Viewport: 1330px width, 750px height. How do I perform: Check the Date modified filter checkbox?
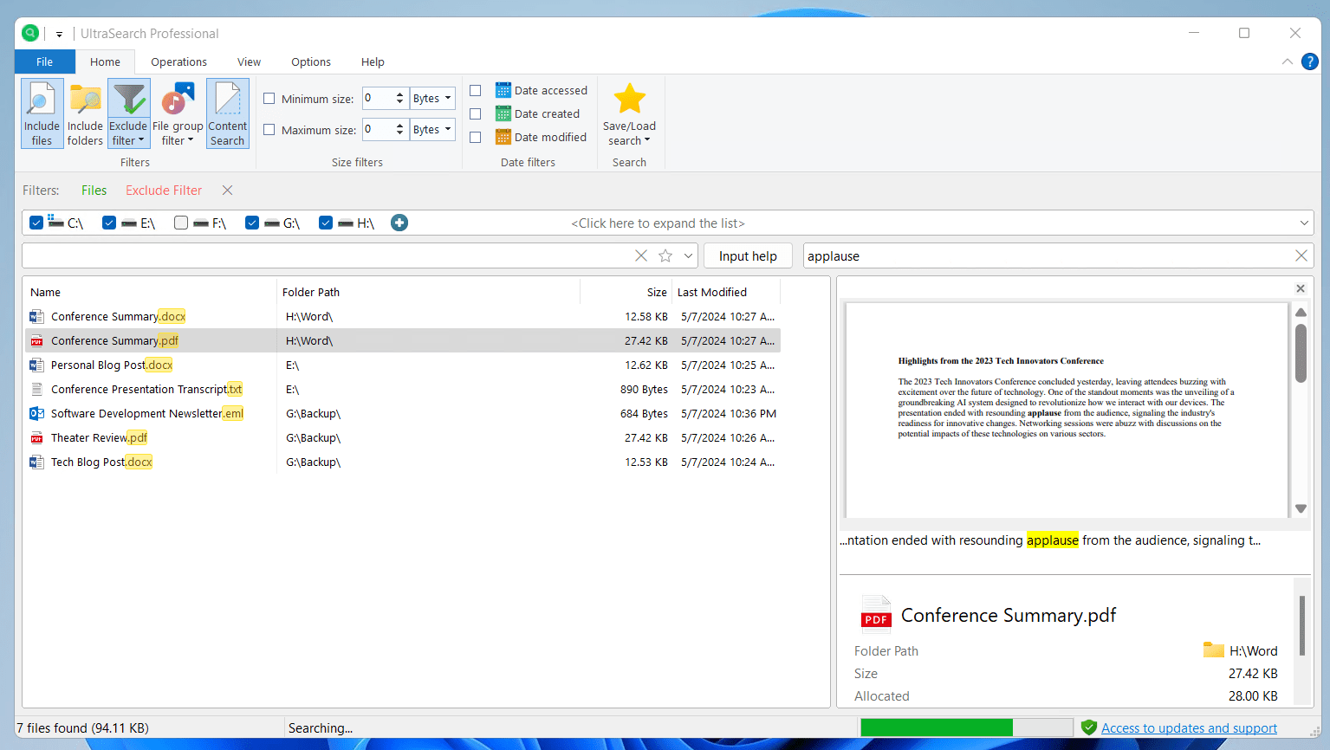(475, 137)
